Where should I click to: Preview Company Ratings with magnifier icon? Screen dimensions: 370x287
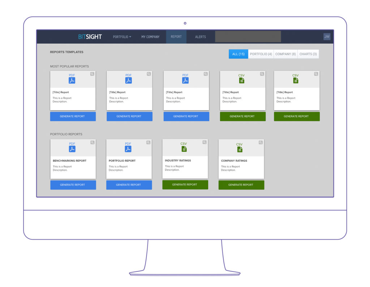coord(261,143)
